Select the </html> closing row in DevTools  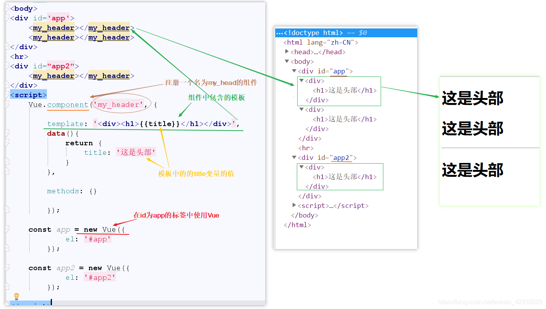click(297, 225)
